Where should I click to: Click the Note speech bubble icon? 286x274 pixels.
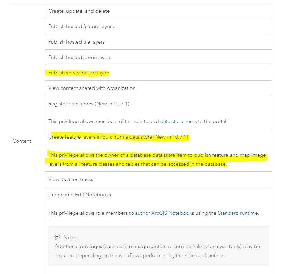(58, 237)
